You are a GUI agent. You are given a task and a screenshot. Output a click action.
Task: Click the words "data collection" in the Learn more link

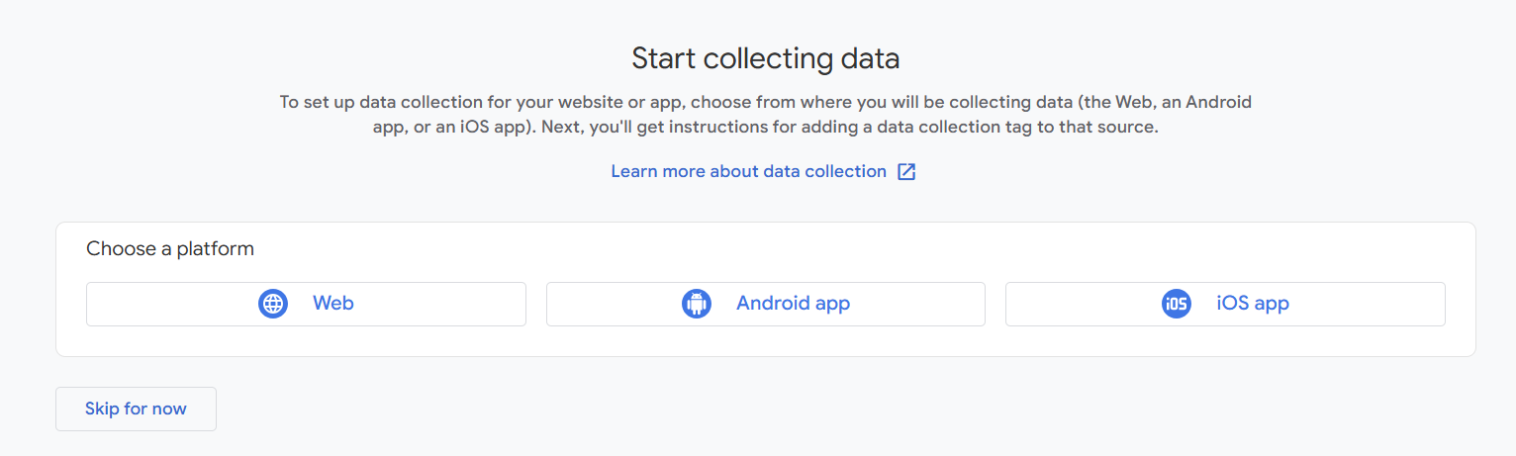(825, 172)
